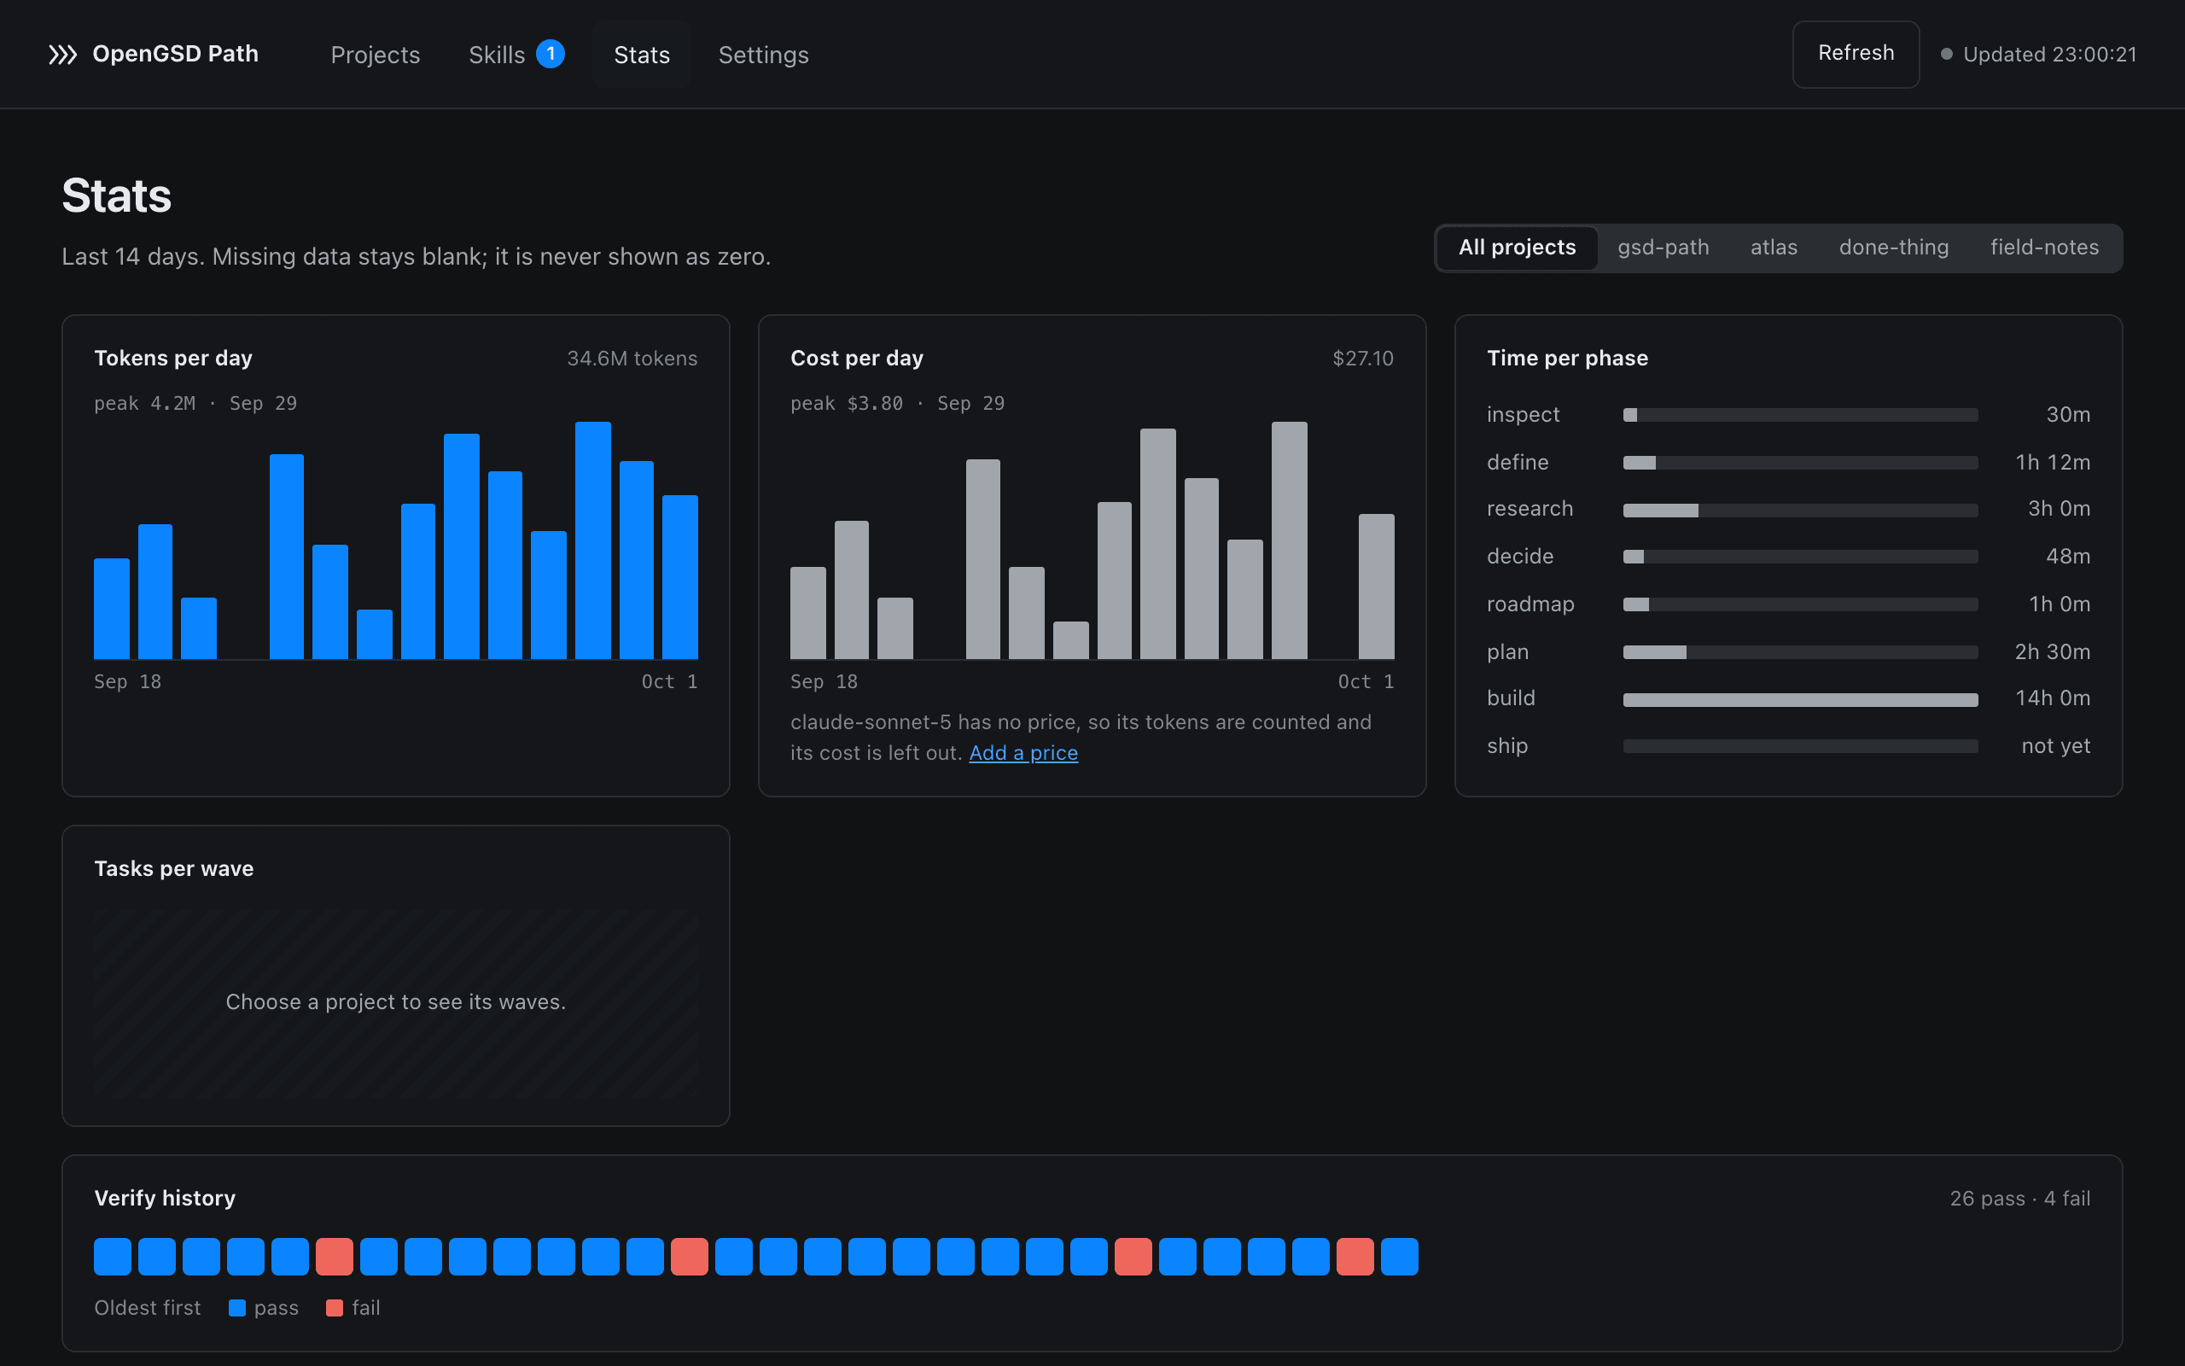The width and height of the screenshot is (2185, 1366).
Task: Click the build phase progress bar
Action: point(1799,699)
